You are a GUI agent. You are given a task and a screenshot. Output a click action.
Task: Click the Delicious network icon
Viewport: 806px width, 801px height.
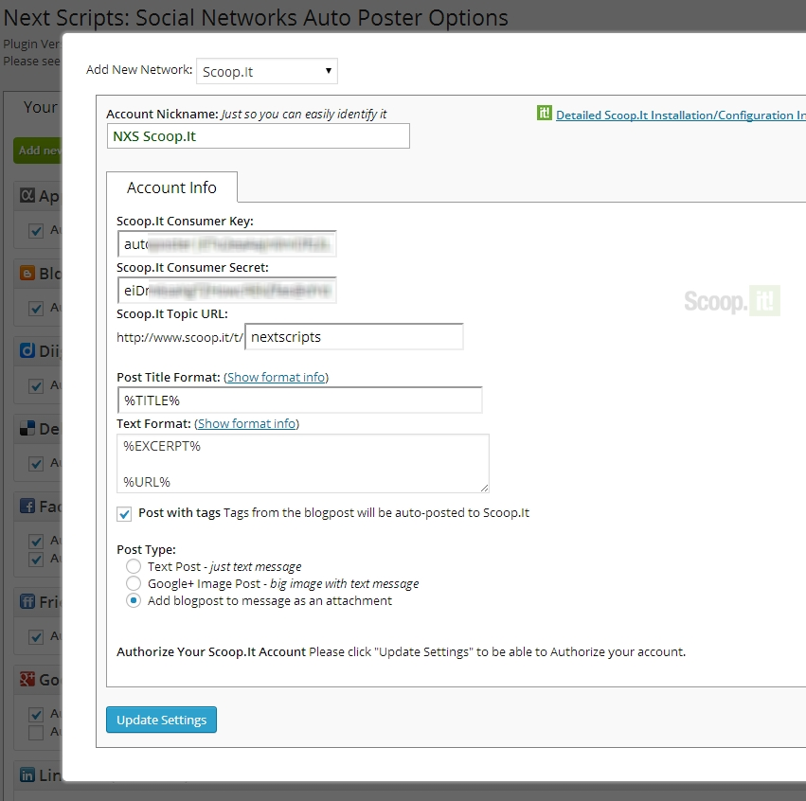point(27,428)
